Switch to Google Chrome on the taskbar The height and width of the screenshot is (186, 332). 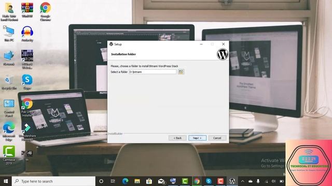[x=197, y=181]
